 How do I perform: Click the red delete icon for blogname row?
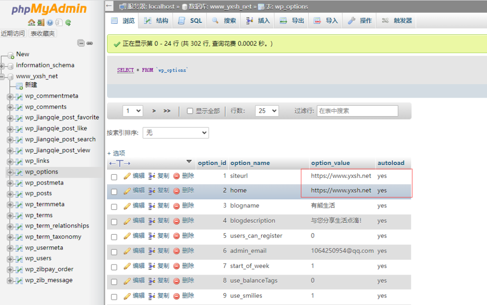[176, 206]
